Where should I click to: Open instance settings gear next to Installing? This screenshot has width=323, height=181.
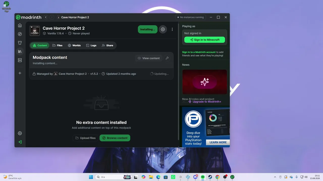point(163,29)
